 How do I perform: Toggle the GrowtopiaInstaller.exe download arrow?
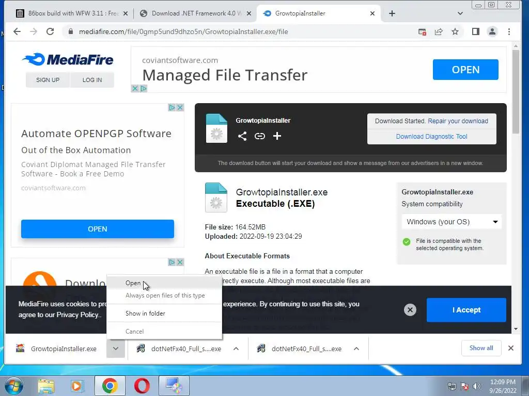point(116,349)
